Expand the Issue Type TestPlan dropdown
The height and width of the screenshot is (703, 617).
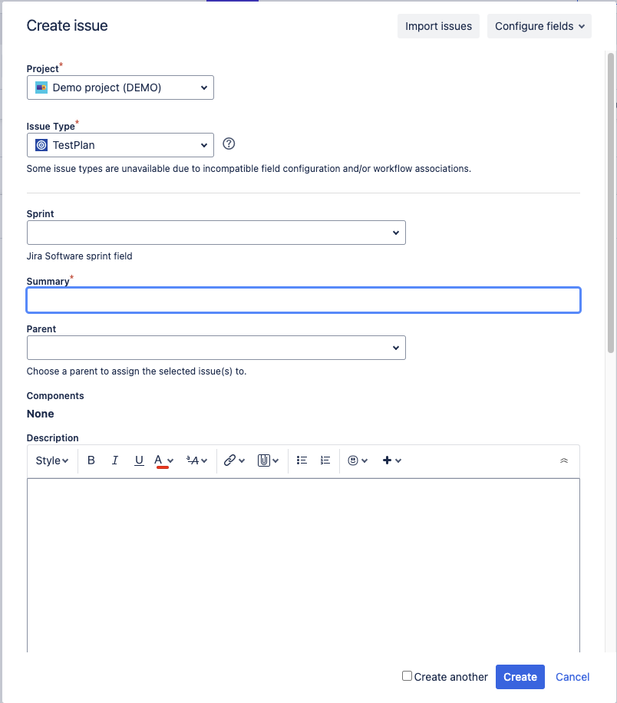[120, 145]
